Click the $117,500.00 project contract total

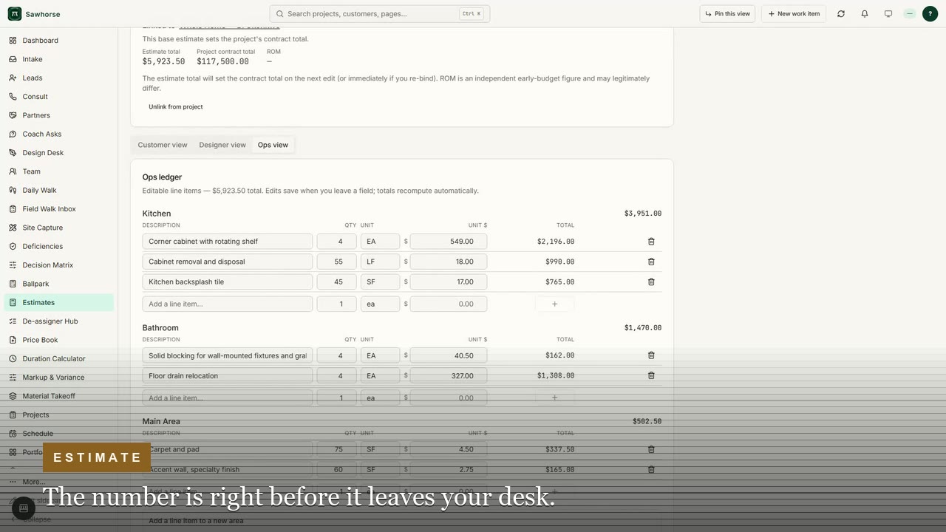pyautogui.click(x=222, y=61)
